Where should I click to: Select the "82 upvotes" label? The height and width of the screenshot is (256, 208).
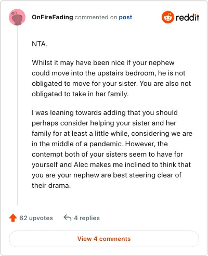(x=36, y=218)
